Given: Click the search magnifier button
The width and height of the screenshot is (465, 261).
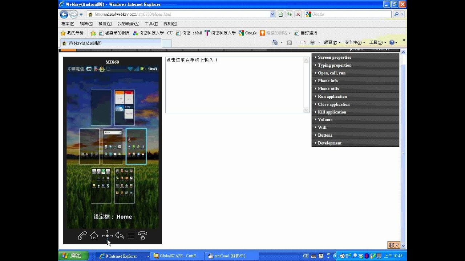Looking at the screenshot, I should 396,14.
